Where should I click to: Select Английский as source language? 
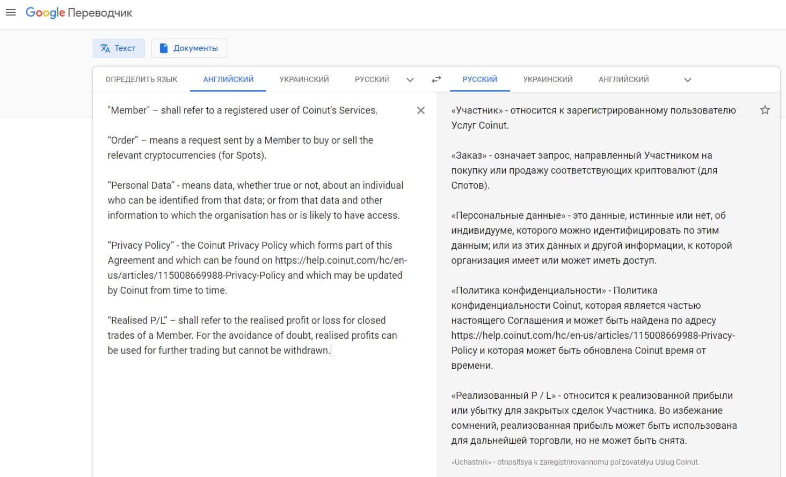tap(228, 79)
